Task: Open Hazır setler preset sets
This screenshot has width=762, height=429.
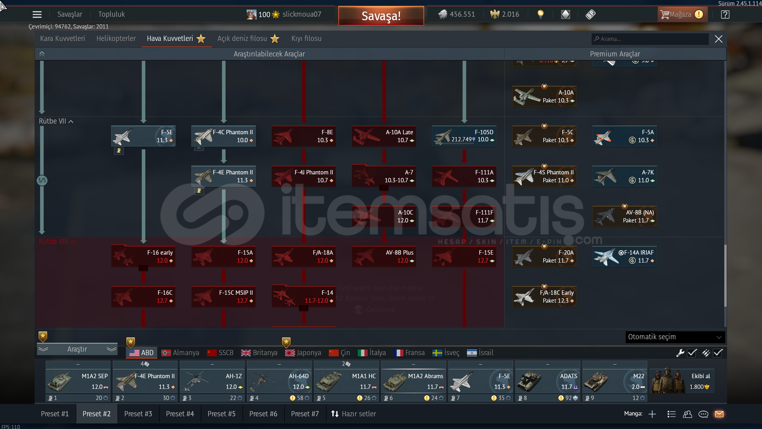Action: (353, 414)
